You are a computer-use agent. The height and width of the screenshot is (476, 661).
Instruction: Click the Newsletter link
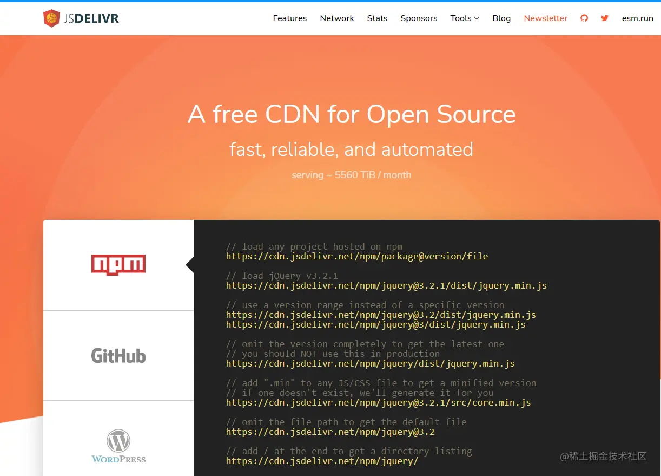coord(546,18)
